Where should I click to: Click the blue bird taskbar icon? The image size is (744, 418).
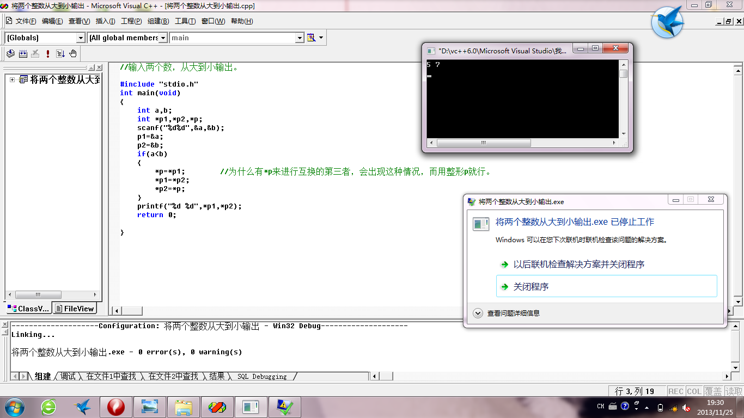(82, 407)
